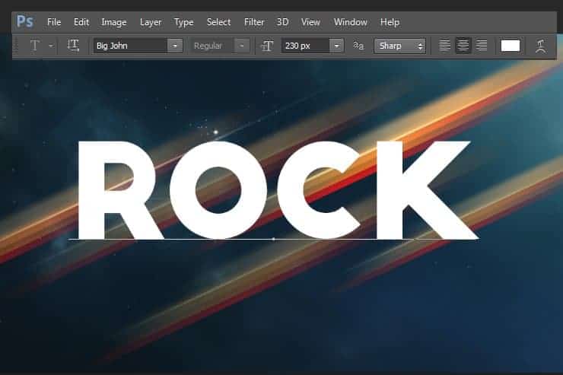
Task: Toggle text orientation icon
Action: [73, 46]
